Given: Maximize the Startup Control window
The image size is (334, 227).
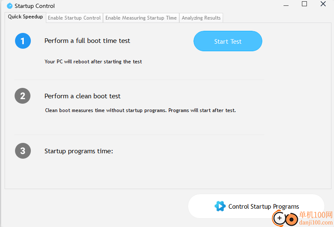Looking at the screenshot, I should (304, 4).
